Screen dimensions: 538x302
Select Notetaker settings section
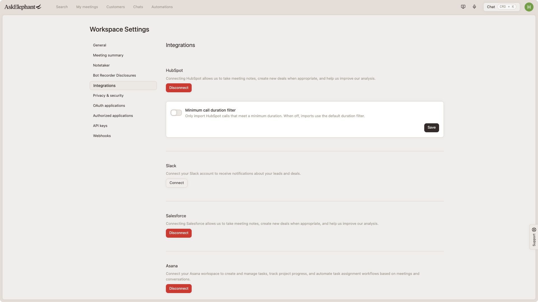pyautogui.click(x=123, y=65)
